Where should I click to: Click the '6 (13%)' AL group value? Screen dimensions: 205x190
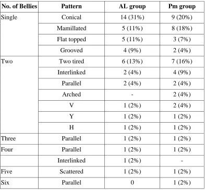pos(132,61)
